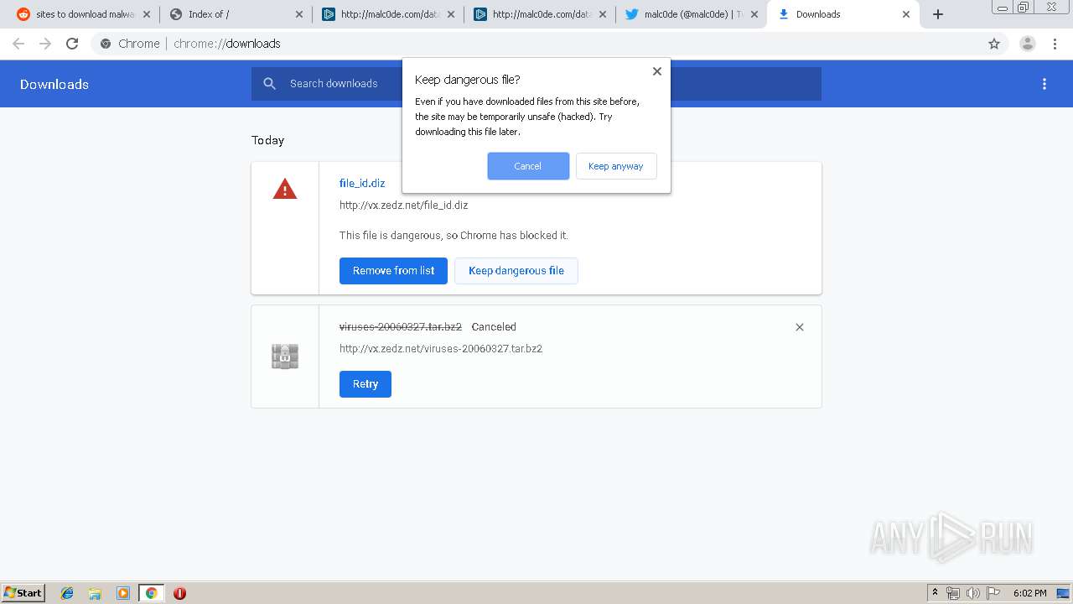
Task: Open a new tab with plus button
Action: (938, 14)
